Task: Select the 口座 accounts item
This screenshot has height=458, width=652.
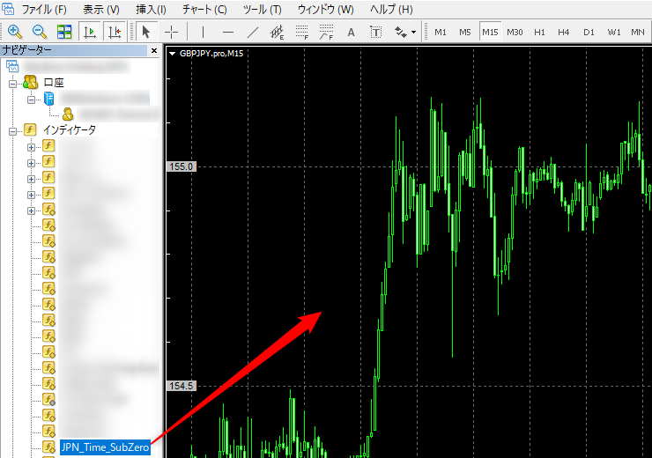Action: [54, 82]
